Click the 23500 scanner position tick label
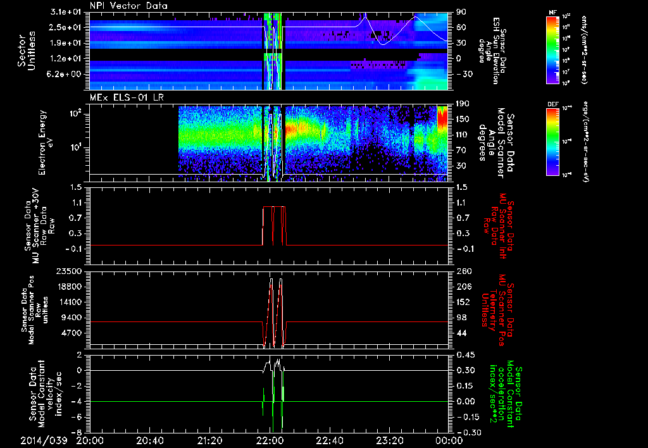The image size is (648, 448). click(69, 271)
